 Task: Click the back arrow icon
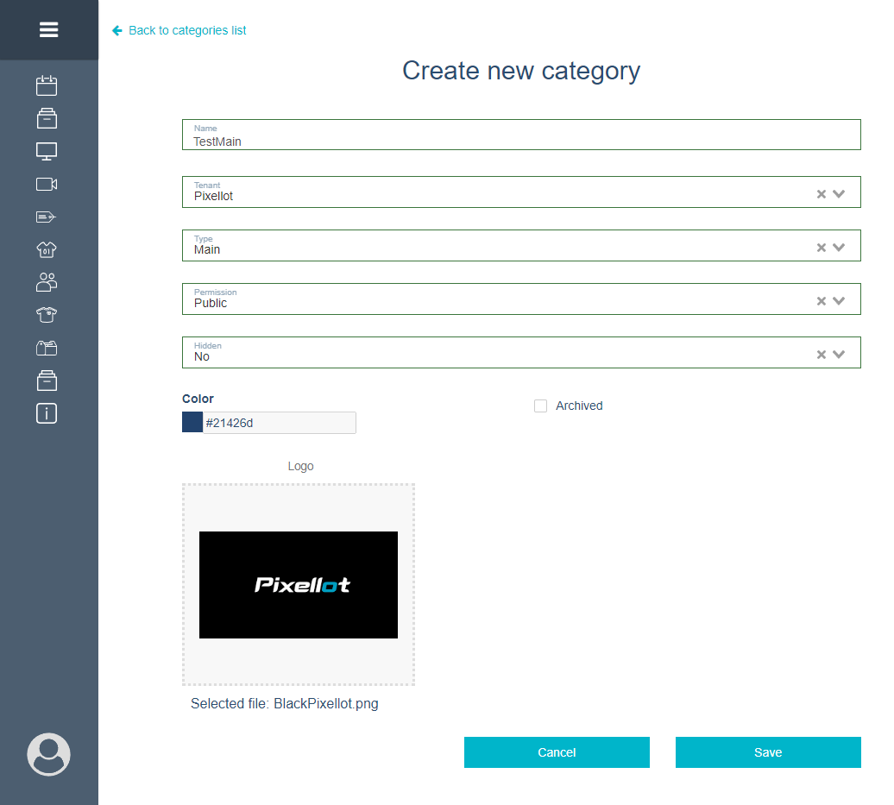pos(117,30)
